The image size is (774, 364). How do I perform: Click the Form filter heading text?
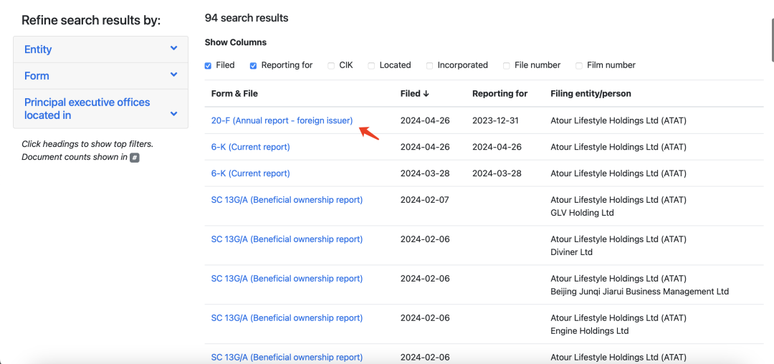37,76
